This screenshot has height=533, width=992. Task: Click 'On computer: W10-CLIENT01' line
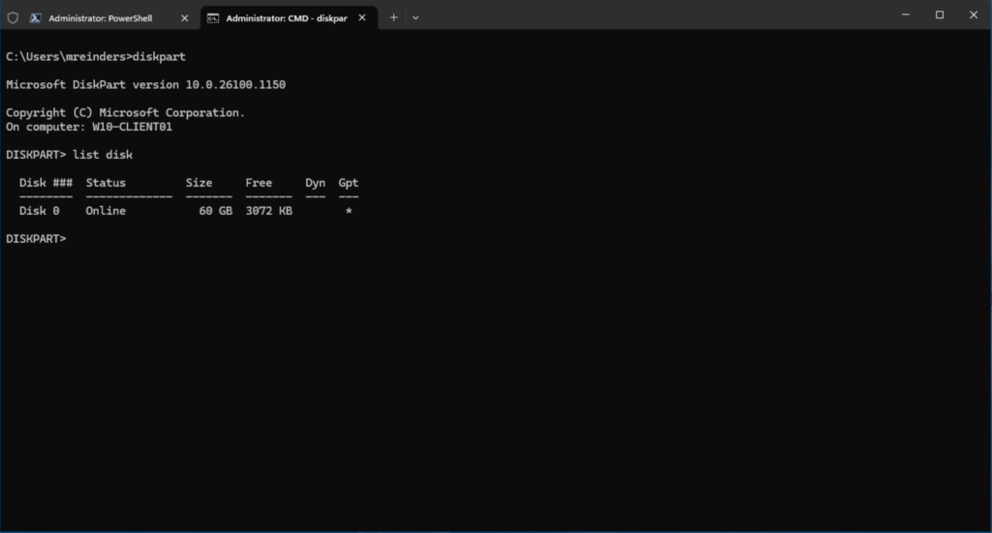click(89, 127)
